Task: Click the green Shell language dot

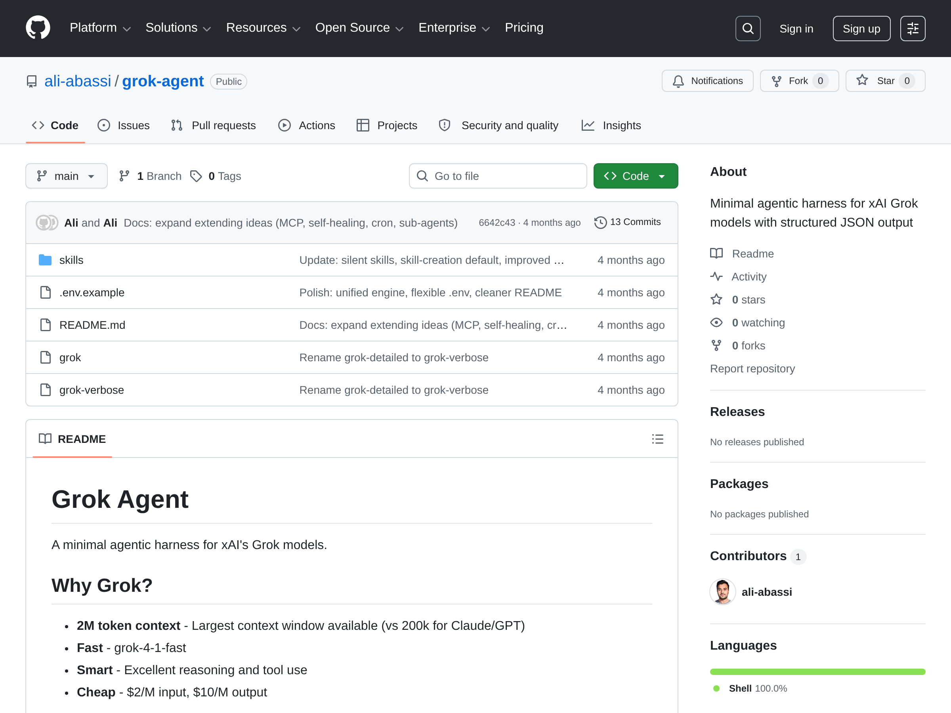Action: tap(716, 688)
